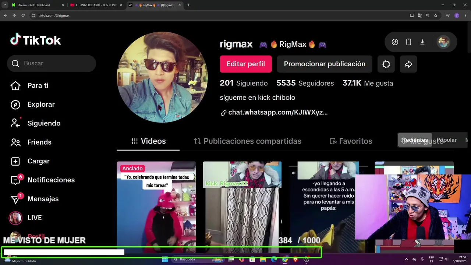Click the rigmax profile picture
Image resolution: width=471 pixels, height=265 pixels.
click(x=162, y=77)
